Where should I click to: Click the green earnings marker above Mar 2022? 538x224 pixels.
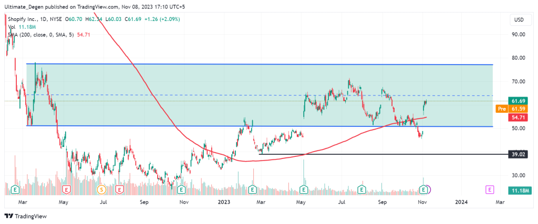click(x=15, y=189)
